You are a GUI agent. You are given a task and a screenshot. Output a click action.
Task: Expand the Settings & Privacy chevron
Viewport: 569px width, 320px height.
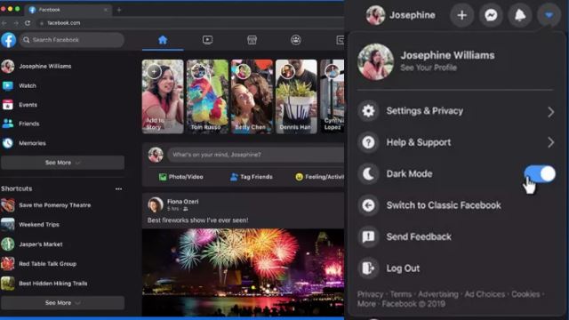[550, 111]
